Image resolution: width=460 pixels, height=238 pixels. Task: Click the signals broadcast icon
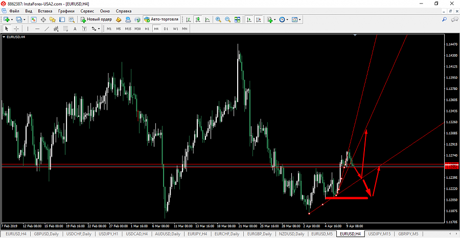(137, 19)
